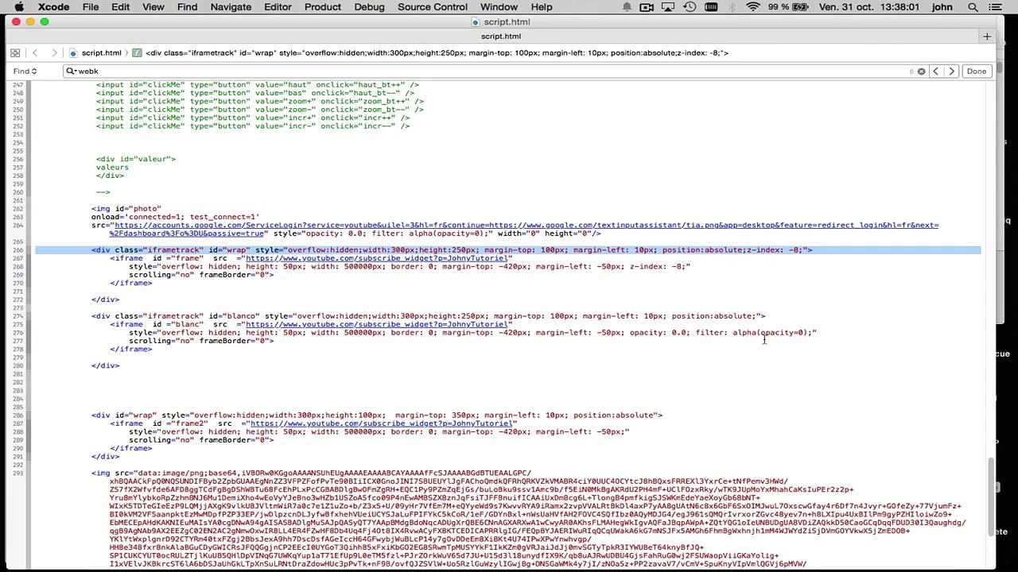This screenshot has height=572, width=1018.
Task: Click the div id="valeur" line
Action: click(135, 159)
